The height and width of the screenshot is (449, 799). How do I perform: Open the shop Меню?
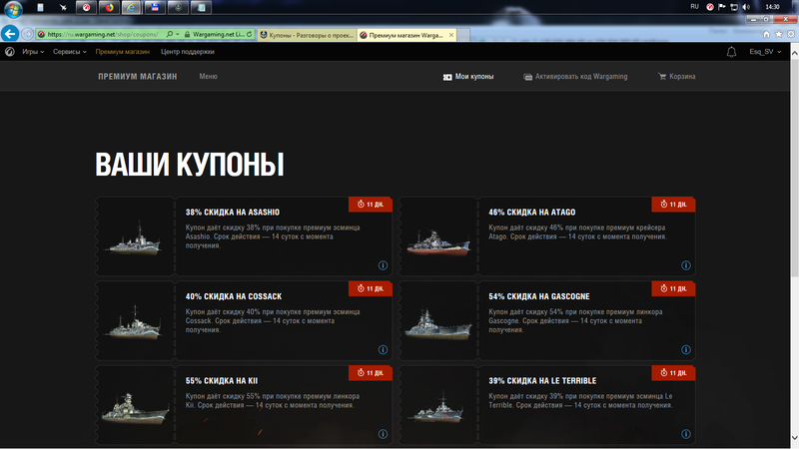[x=208, y=77]
